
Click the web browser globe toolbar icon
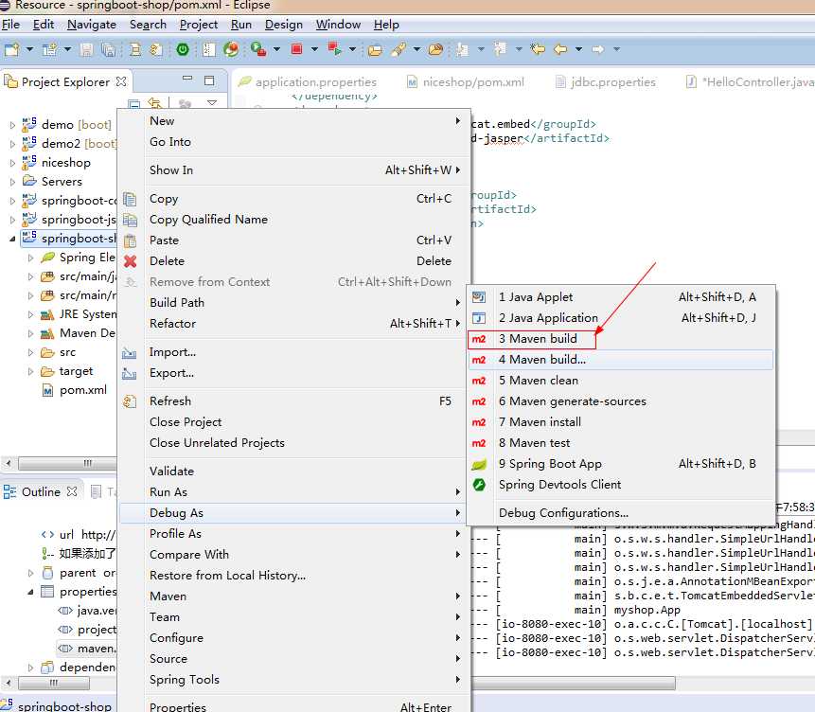click(231, 49)
